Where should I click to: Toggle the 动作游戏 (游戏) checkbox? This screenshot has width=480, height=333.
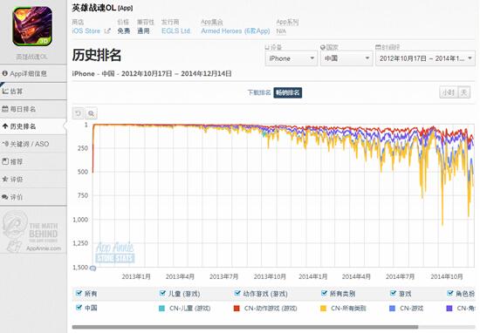(237, 293)
